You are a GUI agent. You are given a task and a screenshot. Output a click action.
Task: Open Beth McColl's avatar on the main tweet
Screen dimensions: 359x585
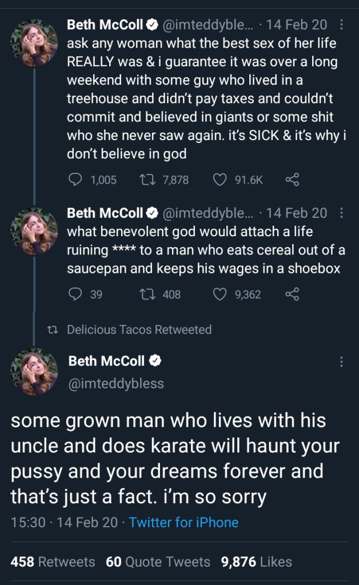pos(34,371)
